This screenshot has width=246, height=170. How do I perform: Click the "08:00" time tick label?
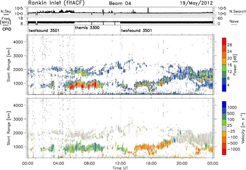tap(89, 164)
